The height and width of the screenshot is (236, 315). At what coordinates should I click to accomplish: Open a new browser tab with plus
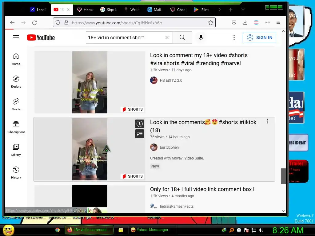[231, 10]
